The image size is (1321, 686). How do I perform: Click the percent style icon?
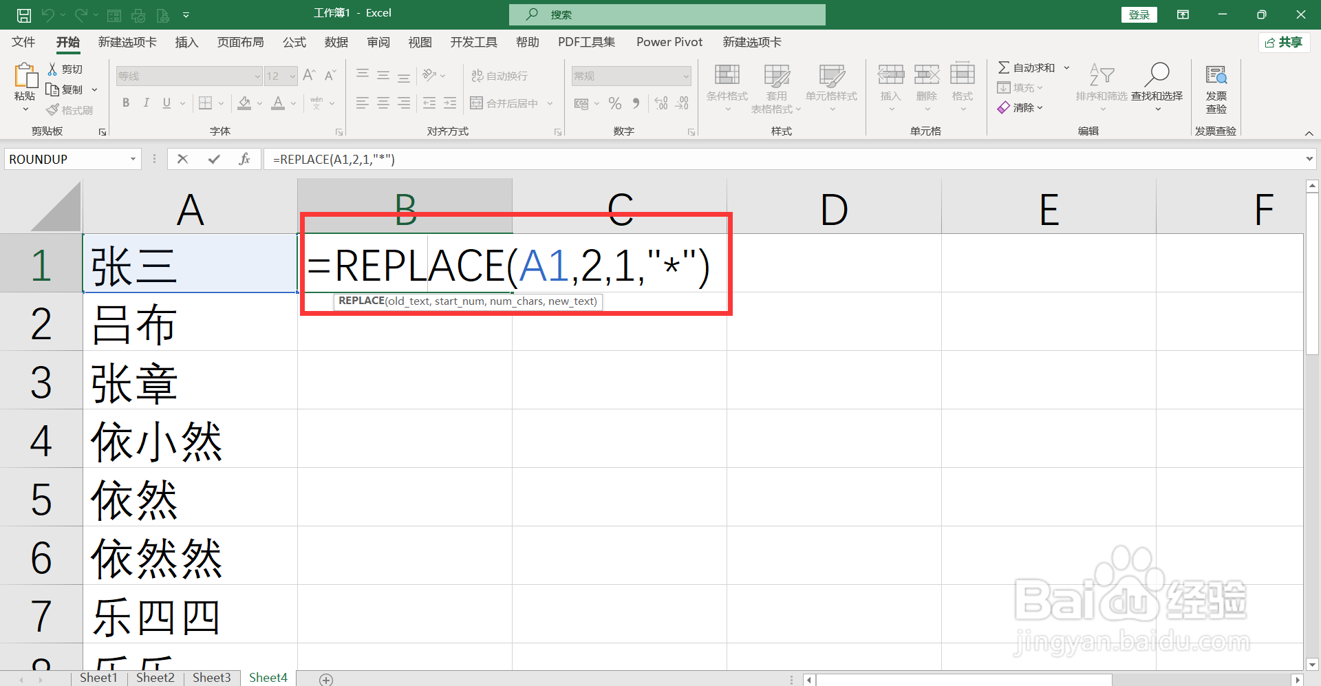coord(615,103)
